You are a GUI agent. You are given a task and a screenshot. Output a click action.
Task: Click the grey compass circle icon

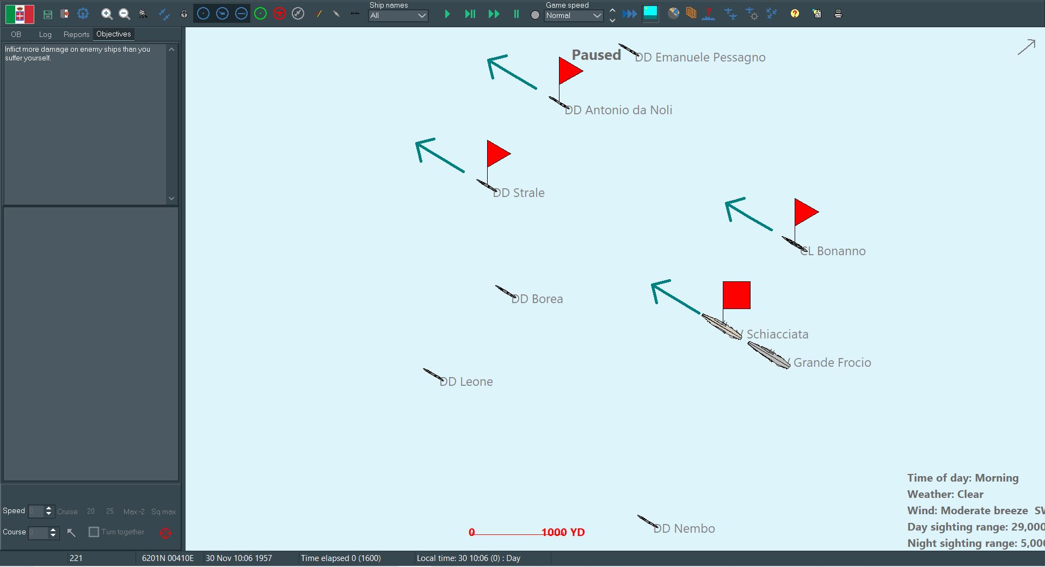[298, 14]
